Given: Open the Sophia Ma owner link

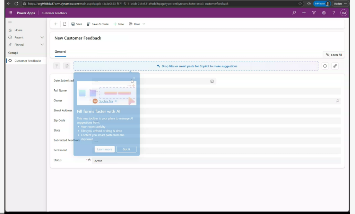Looking at the screenshot, I should pyautogui.click(x=106, y=101).
